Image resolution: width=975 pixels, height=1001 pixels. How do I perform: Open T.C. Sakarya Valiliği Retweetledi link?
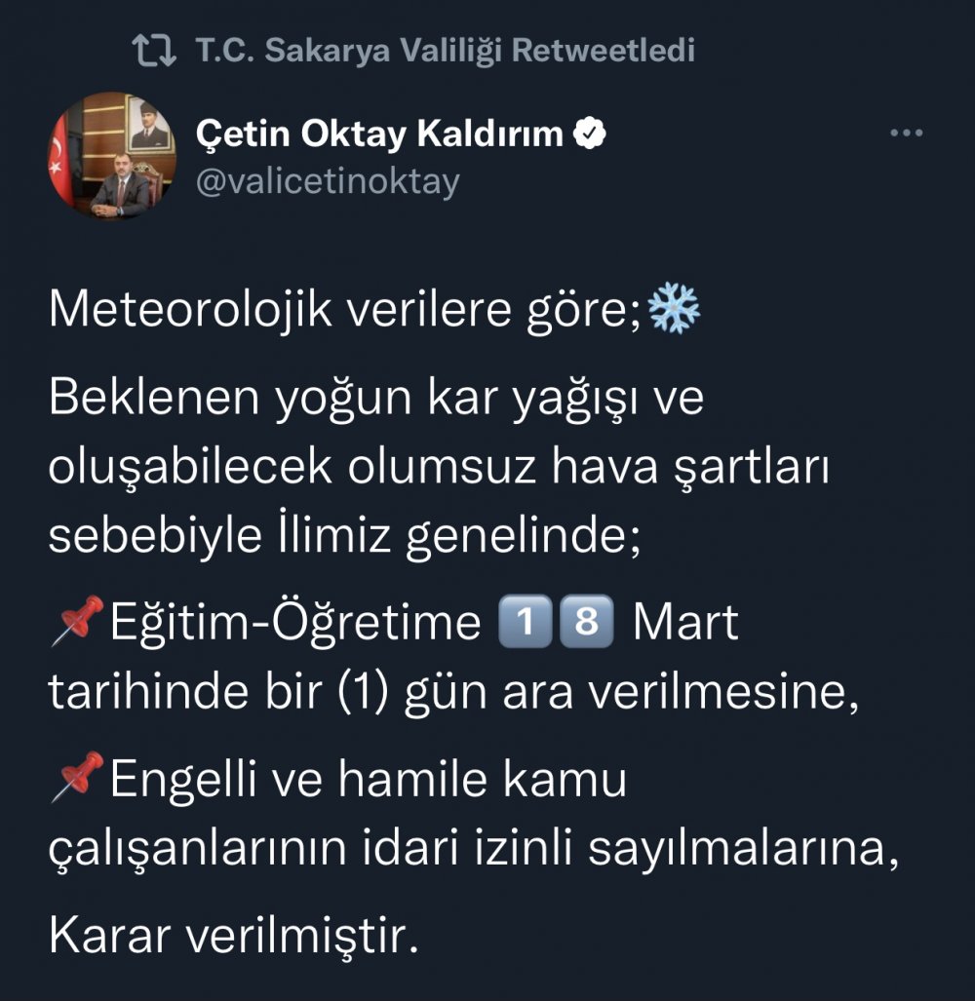pos(446,51)
